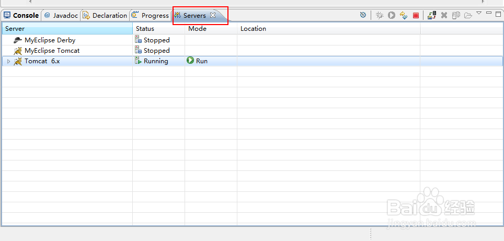Sort by the Location column header
The image size is (504, 241).
coord(329,29)
